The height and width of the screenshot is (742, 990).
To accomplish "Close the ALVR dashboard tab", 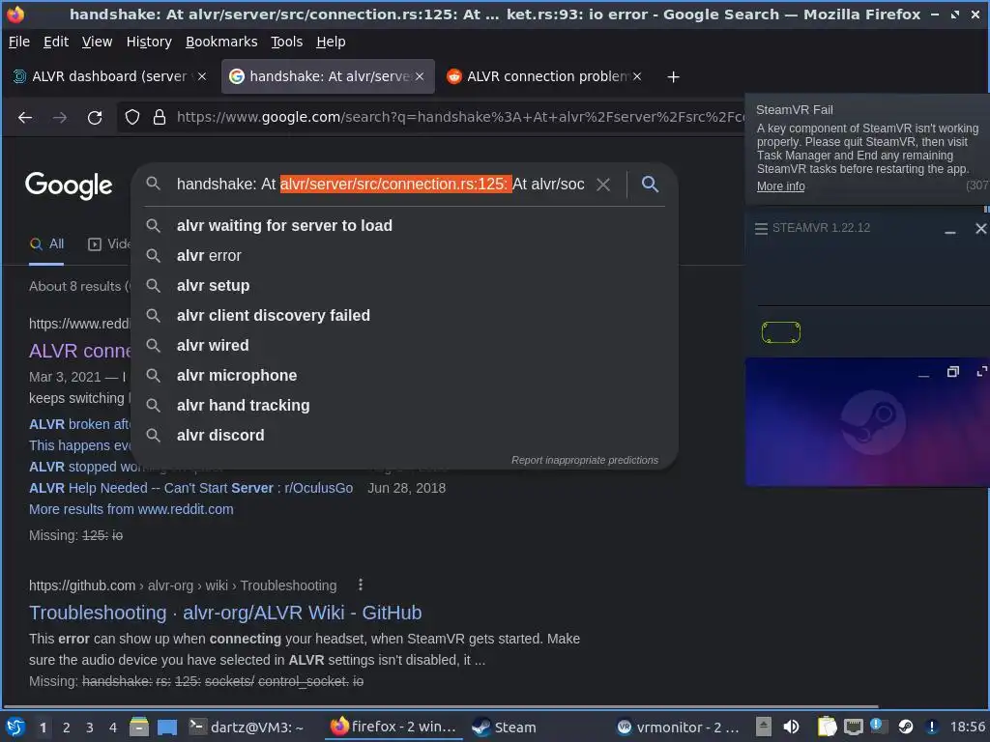I will [x=202, y=76].
